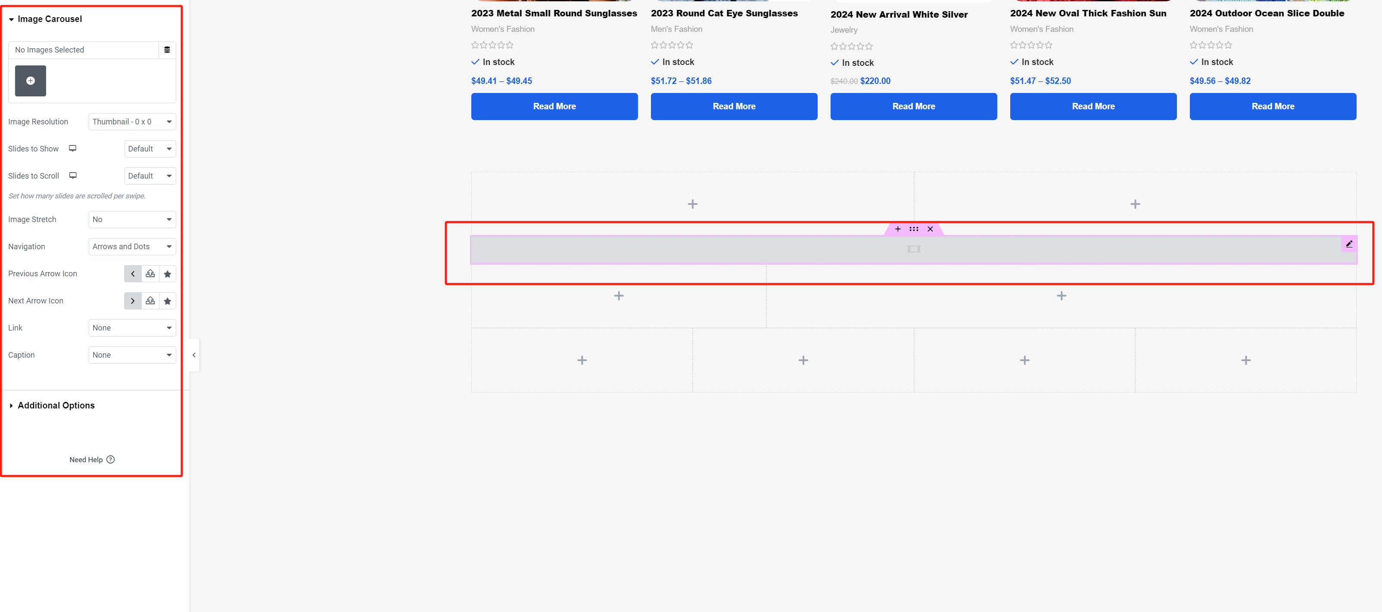The image size is (1382, 612).
Task: Click the desktop responsive icon beside Slides to Scroll
Action: [73, 175]
